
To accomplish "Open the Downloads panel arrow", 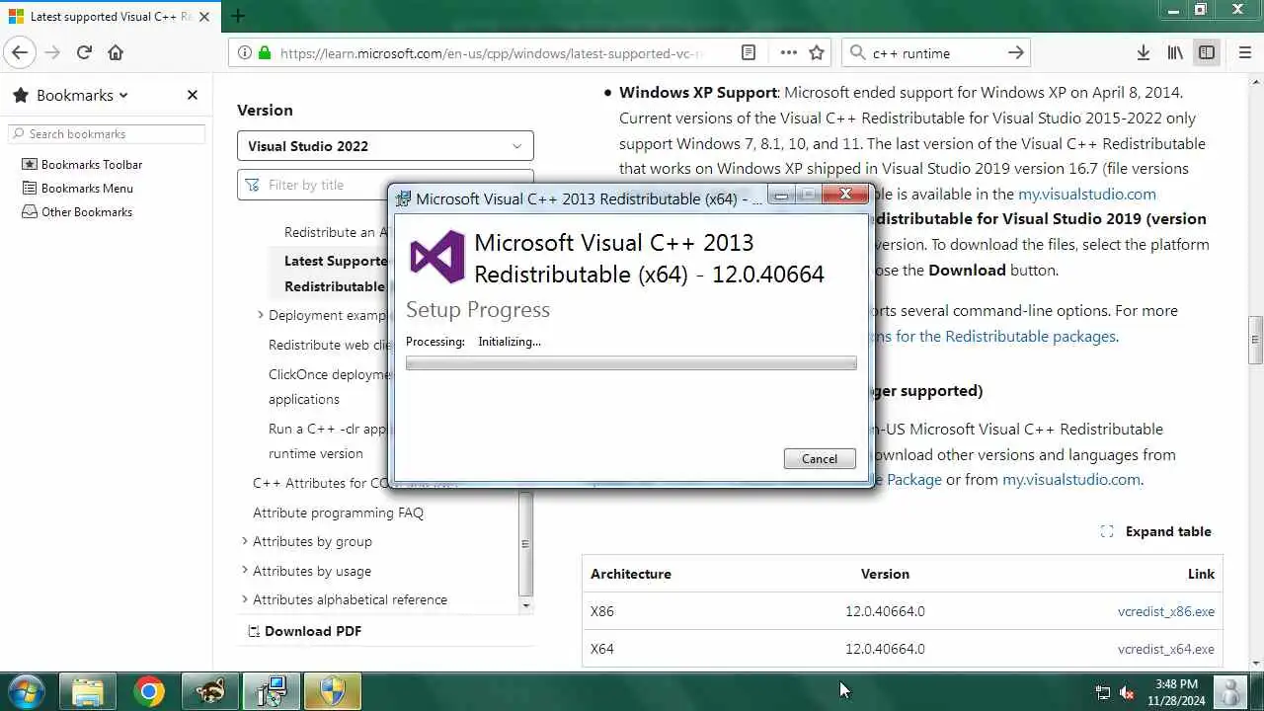I will (1143, 52).
